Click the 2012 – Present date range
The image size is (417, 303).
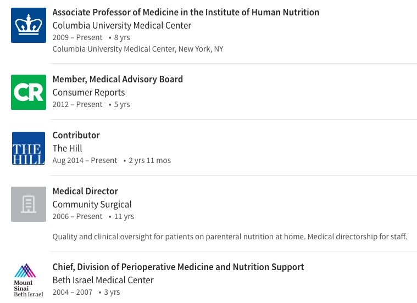[x=77, y=104]
